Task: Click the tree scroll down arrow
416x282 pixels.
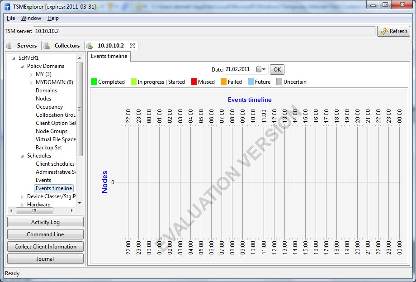Action: pos(80,203)
